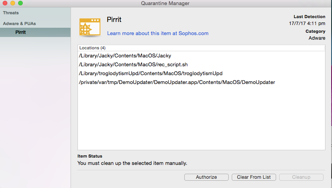
Task: Click the Adware & PUAs sidebar heading
Action: (x=19, y=23)
